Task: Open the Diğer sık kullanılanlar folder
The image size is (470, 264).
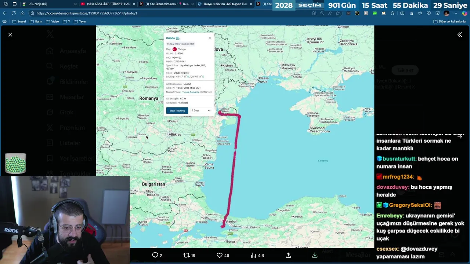Action: (x=450, y=22)
